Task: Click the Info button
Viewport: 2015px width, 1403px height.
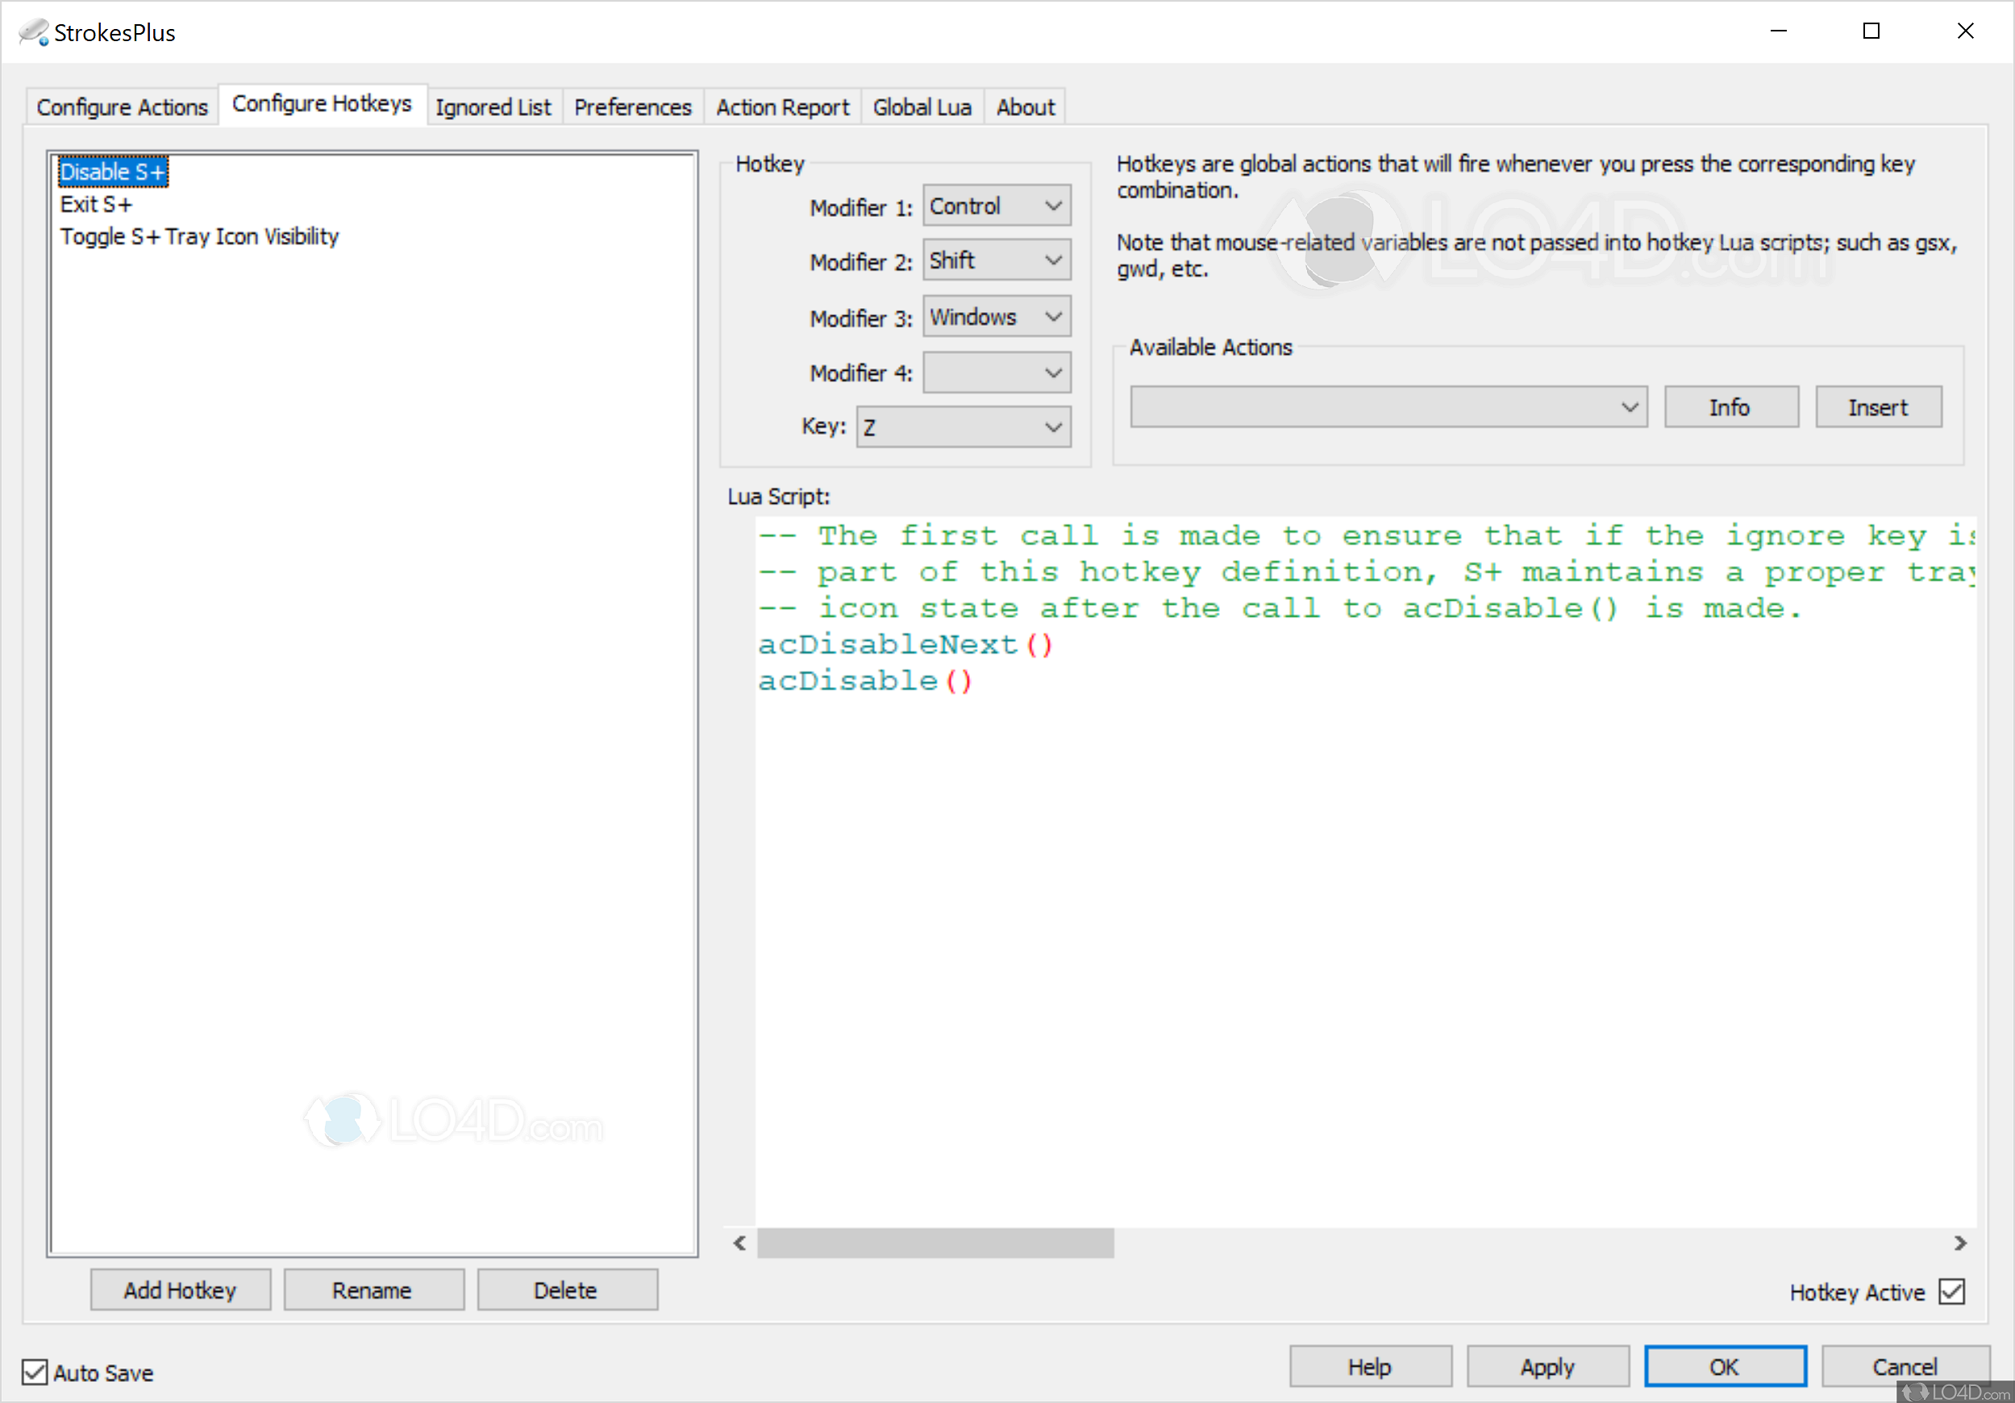Action: [x=1730, y=407]
